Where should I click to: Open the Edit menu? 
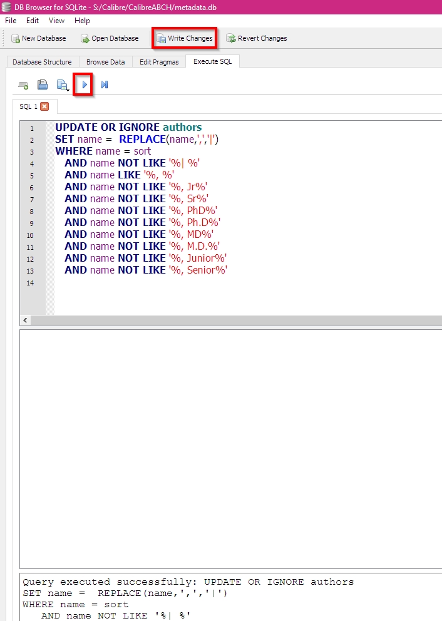pyautogui.click(x=33, y=21)
